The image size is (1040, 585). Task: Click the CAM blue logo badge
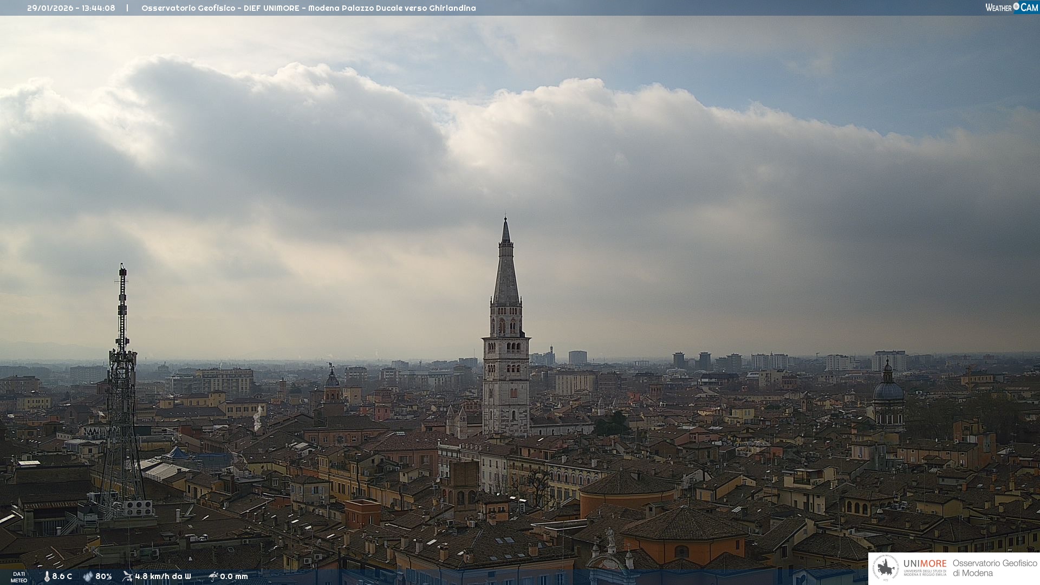tap(1029, 8)
